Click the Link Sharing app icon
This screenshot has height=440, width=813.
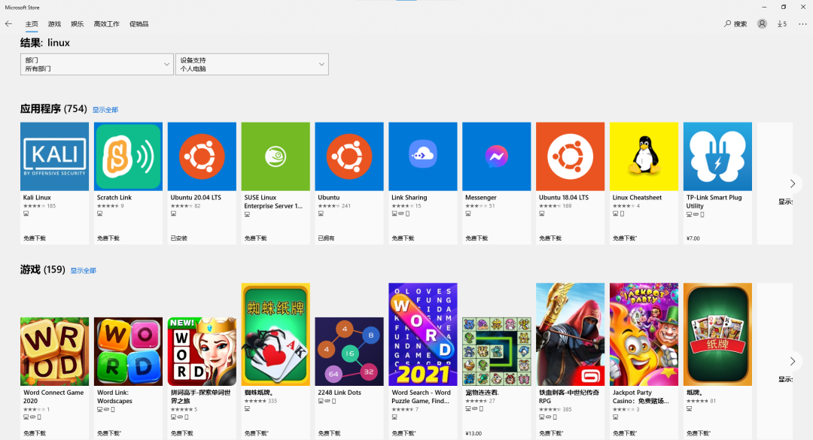pyautogui.click(x=422, y=156)
